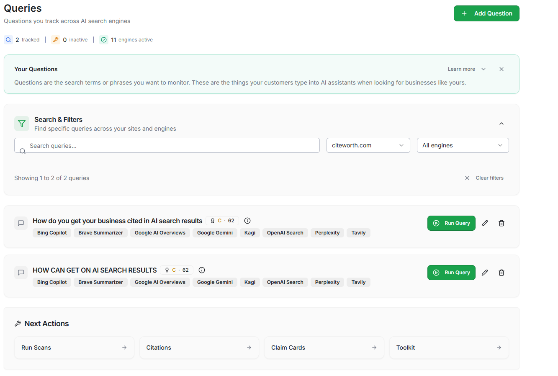
Task: Open the citeworth.com site selector
Action: (368, 145)
